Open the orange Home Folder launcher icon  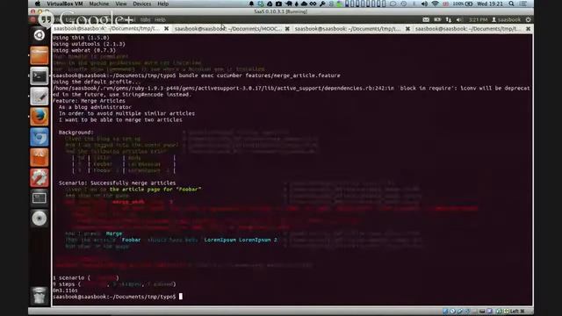pyautogui.click(x=39, y=55)
